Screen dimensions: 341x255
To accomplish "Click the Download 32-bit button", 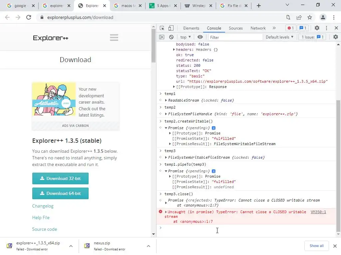I will [x=60, y=178].
